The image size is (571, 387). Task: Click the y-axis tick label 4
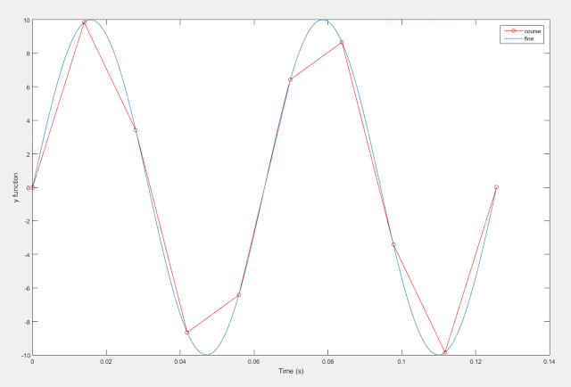pos(28,120)
